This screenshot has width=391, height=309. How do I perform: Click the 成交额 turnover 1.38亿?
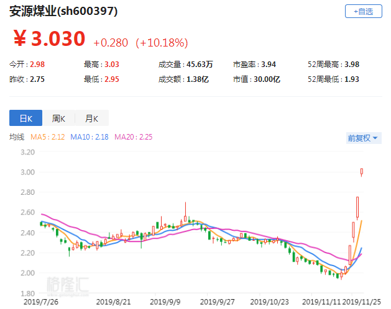point(198,79)
